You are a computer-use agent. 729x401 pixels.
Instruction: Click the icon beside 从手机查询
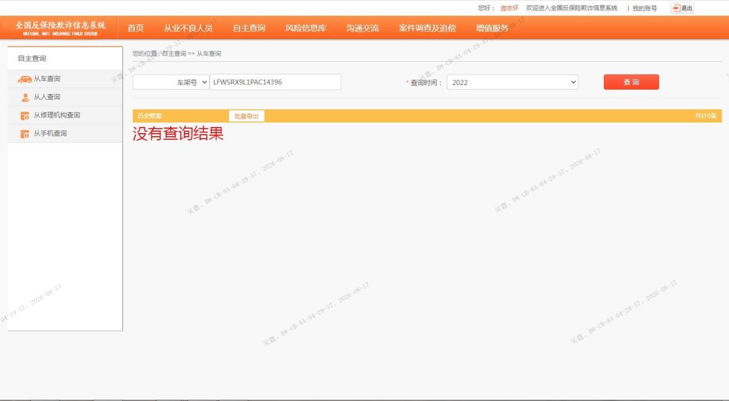(25, 134)
